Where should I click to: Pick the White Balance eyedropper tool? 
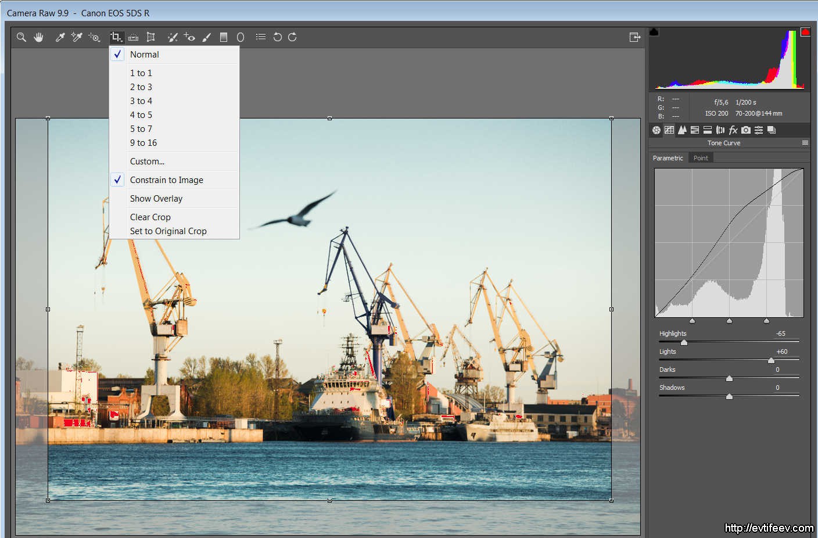(60, 37)
